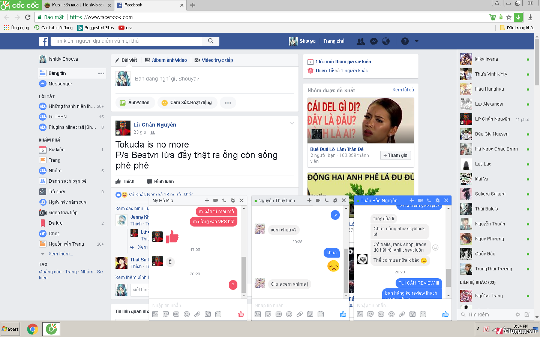Open Dấu trang khác bookmarks folder
Screen dimensions: 540x337
pos(517,28)
